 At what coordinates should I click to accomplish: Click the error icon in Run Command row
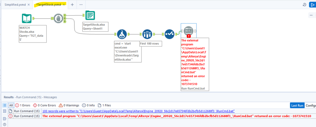coord(10,116)
